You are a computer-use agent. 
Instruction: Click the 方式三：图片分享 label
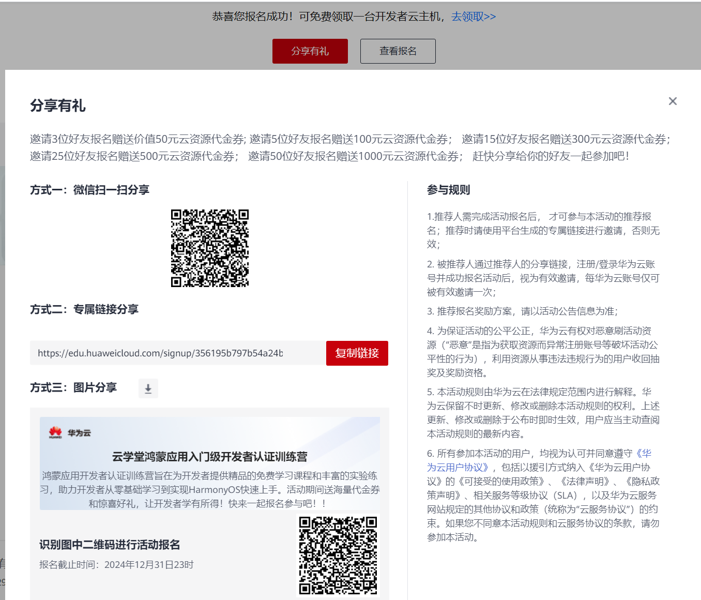tap(73, 387)
